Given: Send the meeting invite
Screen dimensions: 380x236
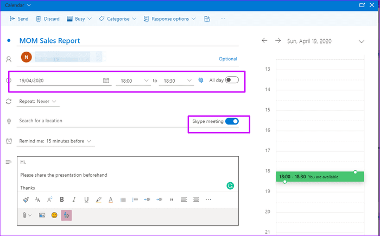Looking at the screenshot, I should click(x=19, y=18).
